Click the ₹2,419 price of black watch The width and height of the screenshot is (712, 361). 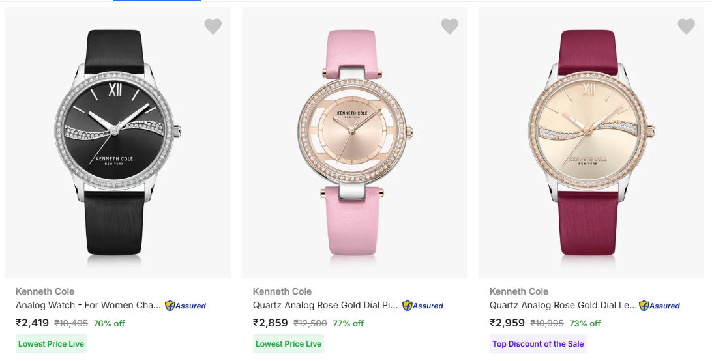coord(32,323)
